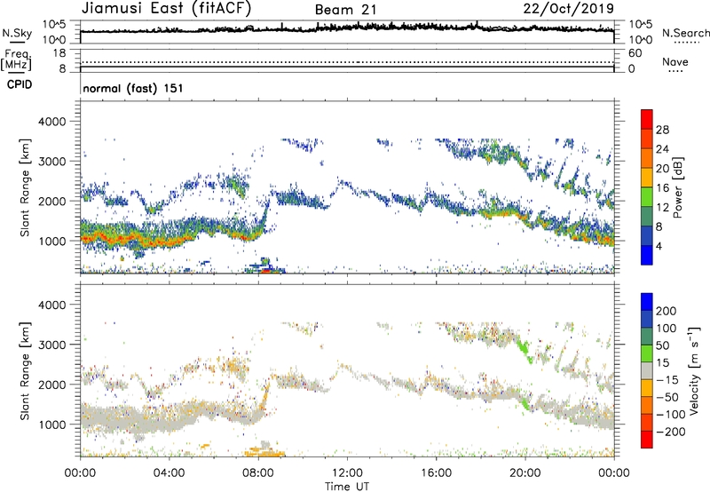Pick the bright blue top segment of velocity colorbar
This screenshot has width=710, height=492.
pyautogui.click(x=647, y=302)
